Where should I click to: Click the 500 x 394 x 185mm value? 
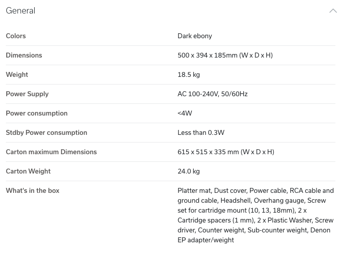coord(225,55)
